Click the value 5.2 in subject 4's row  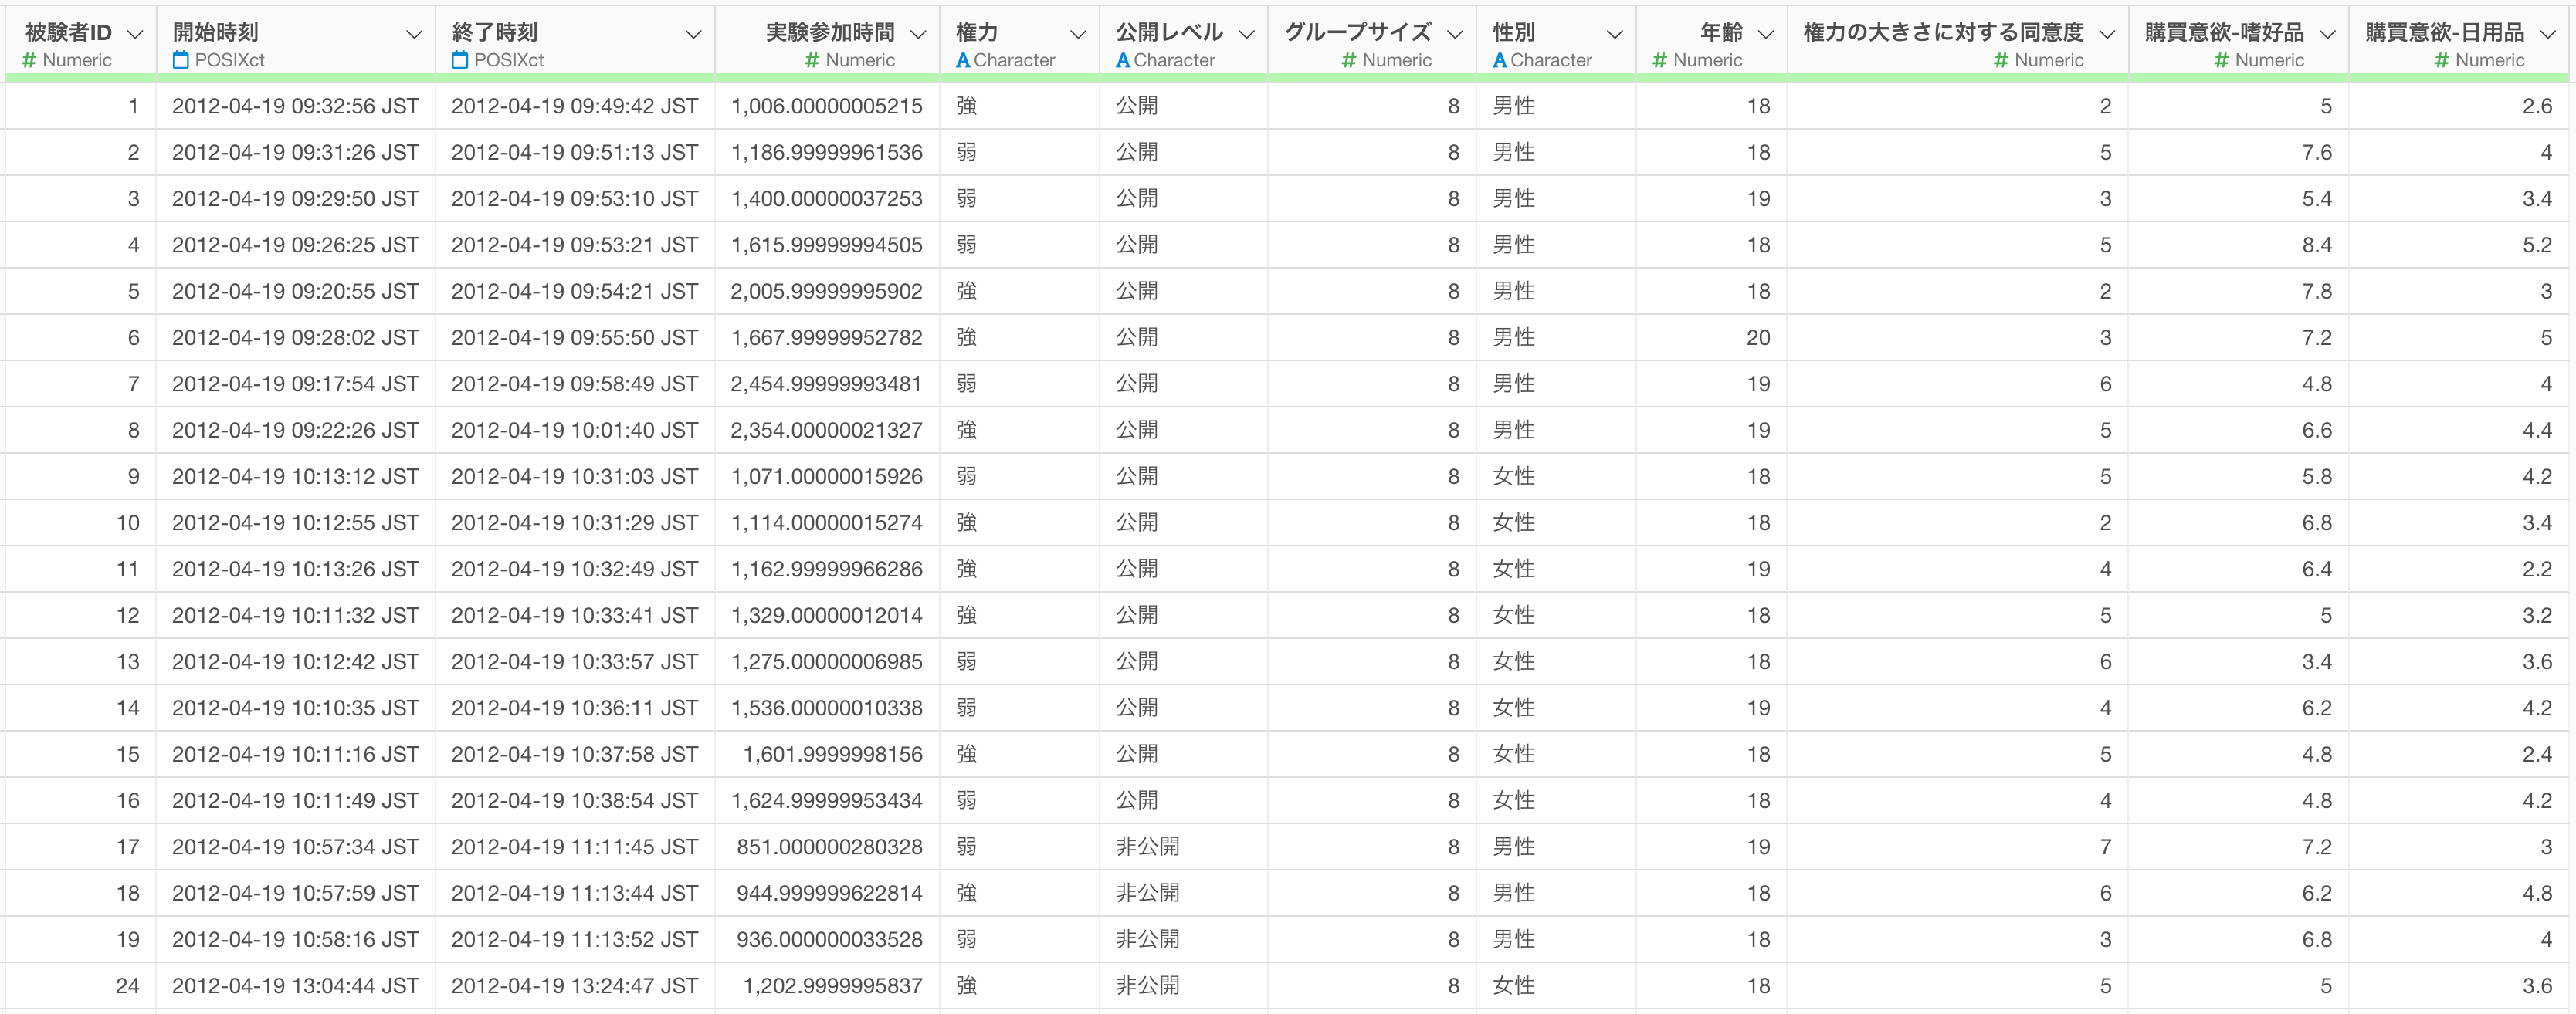click(x=2537, y=245)
